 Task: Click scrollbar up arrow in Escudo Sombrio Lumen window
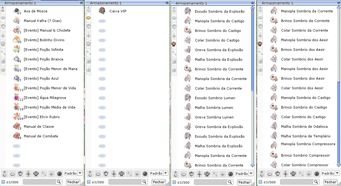(x=252, y=8)
